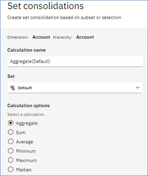Click the Account value next to Hierarchy

coord(85,37)
